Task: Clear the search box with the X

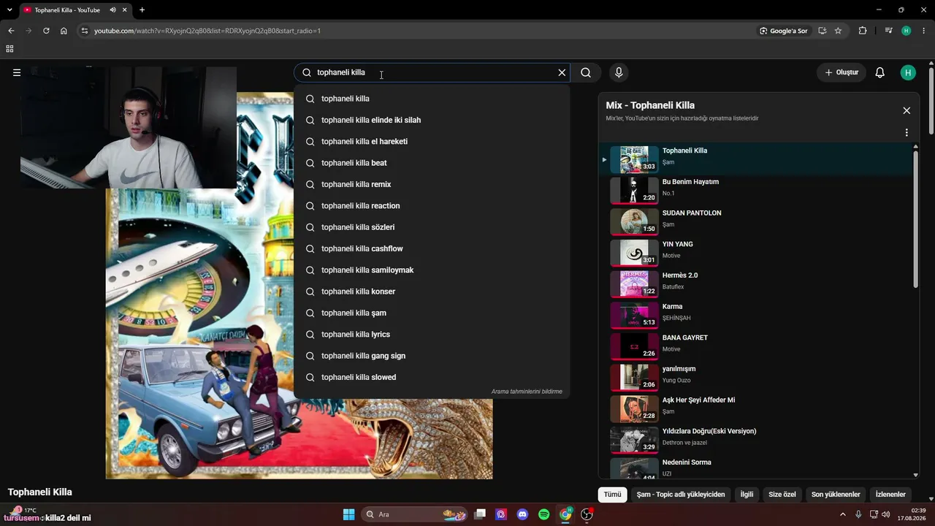Action: (562, 72)
